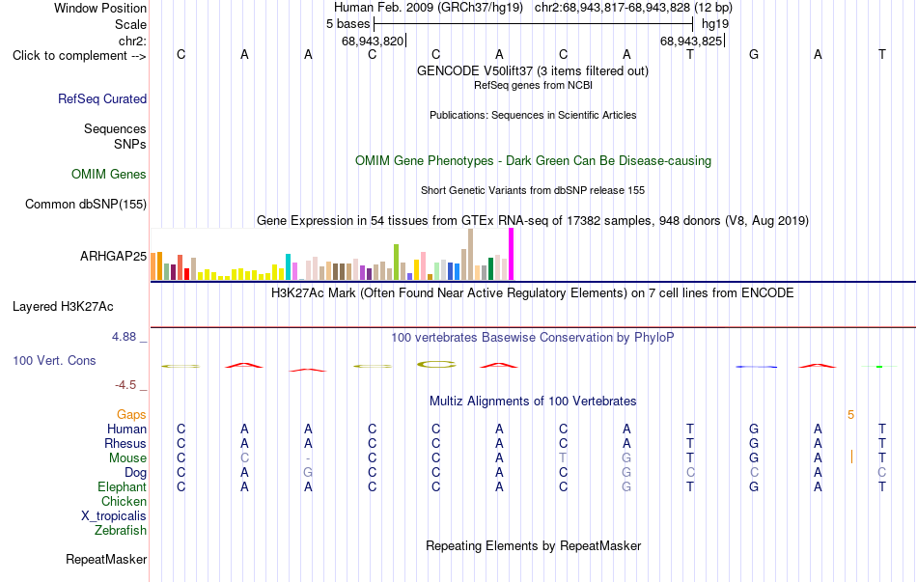Viewport: 917px width, 582px height.
Task: Click the green OMIM Gene Phenotypes title
Action: (534, 161)
